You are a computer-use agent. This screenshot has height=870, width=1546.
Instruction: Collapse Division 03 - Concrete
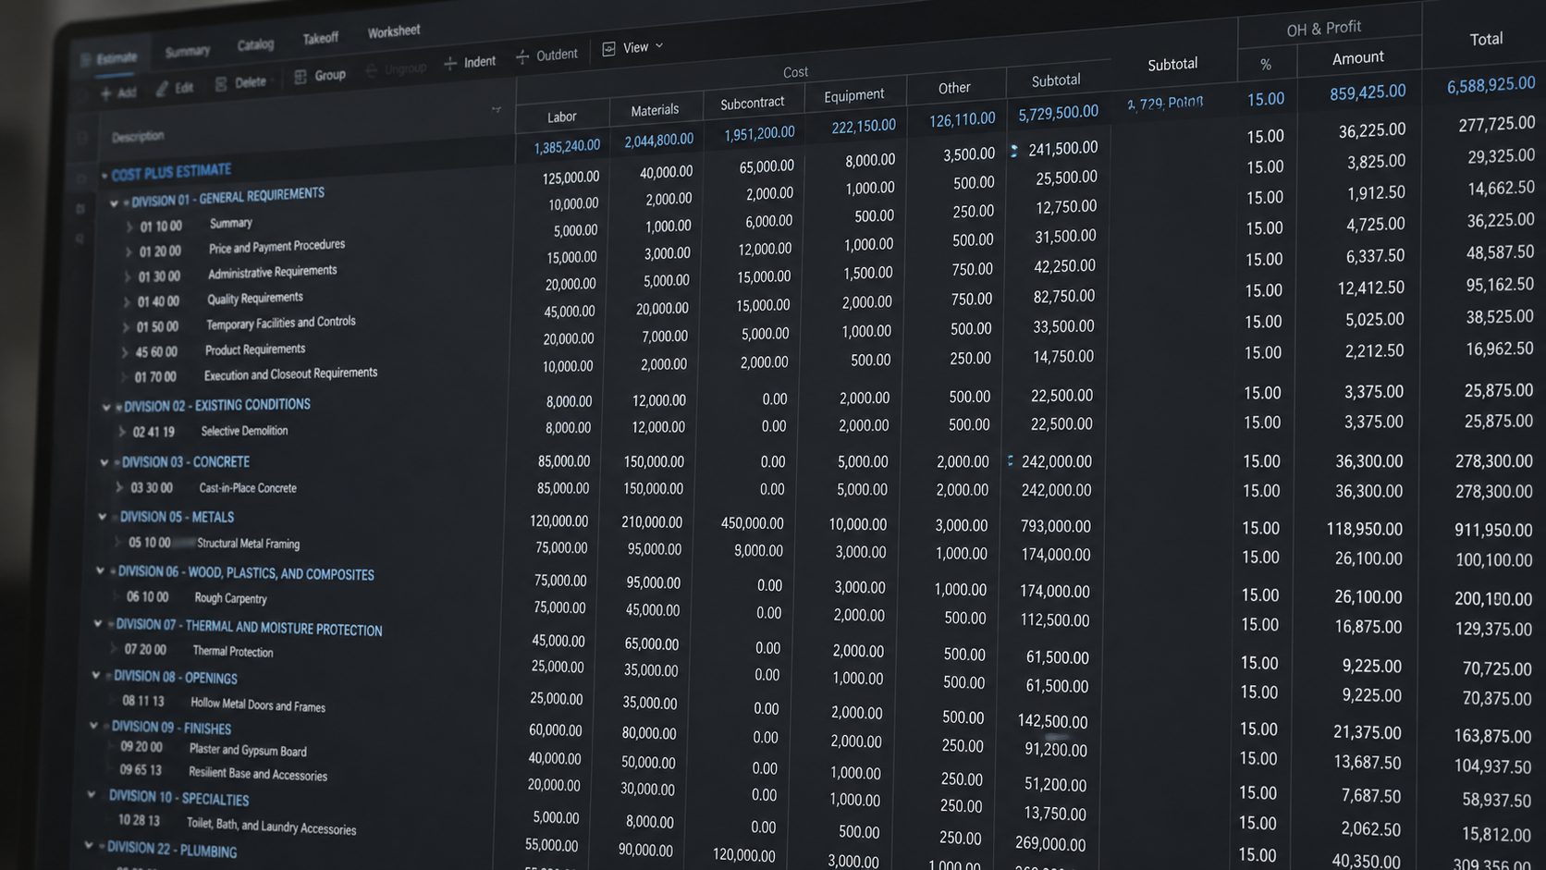(x=104, y=462)
